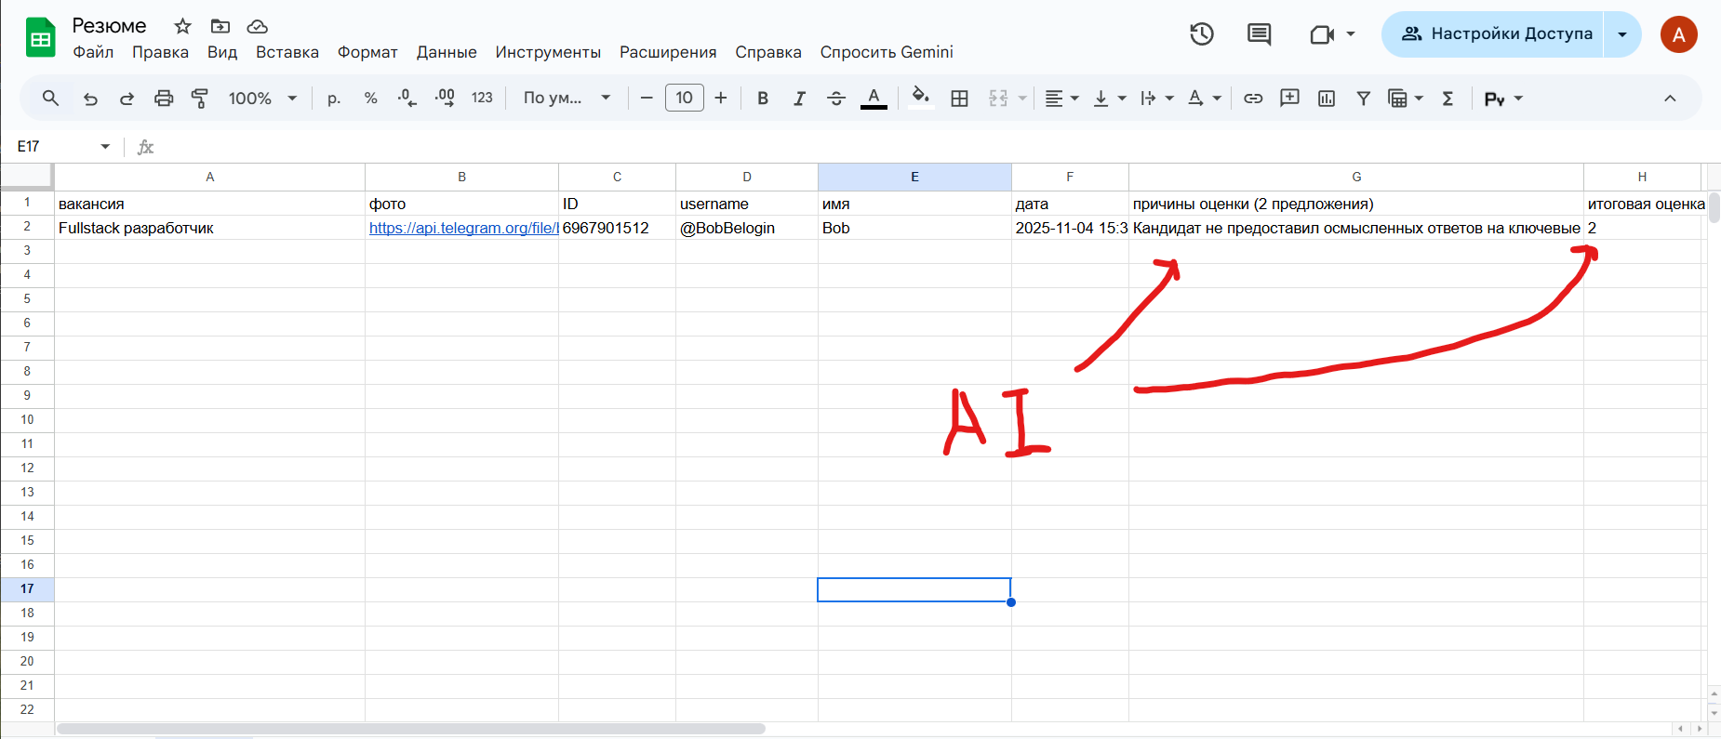Screen dimensions: 1721x739
Task: Toggle italic text formatting
Action: tap(799, 99)
